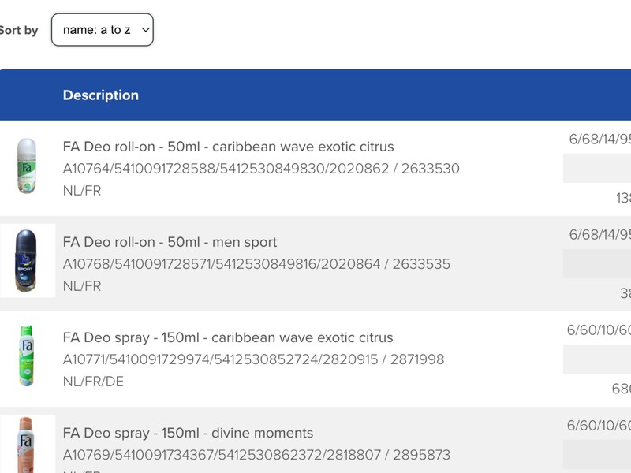
Task: Click the Sort by label
Action: [19, 31]
